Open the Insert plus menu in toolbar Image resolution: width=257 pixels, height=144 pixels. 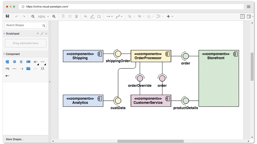170,16
